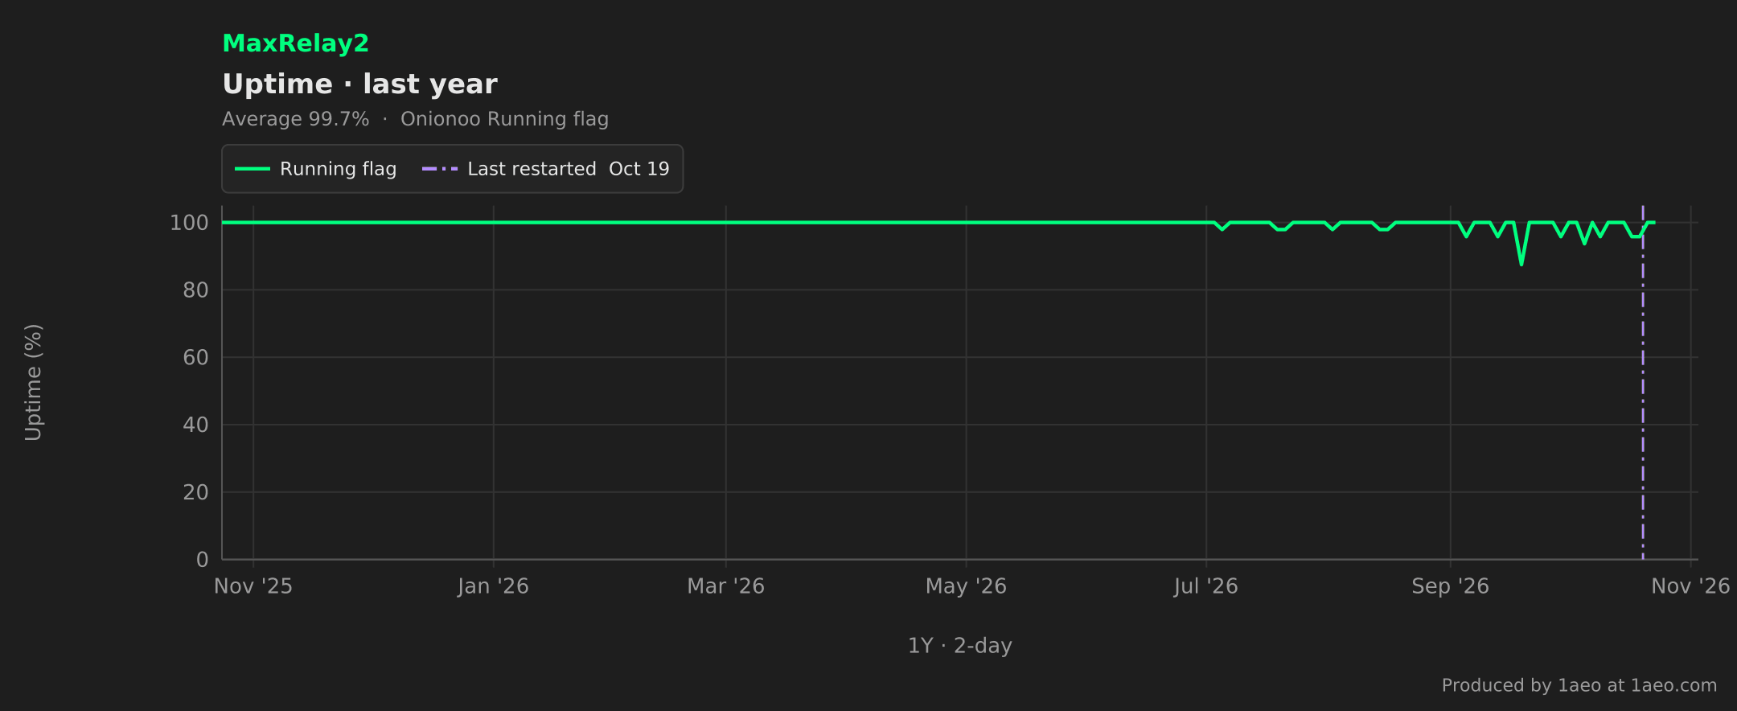
Task: Click the 40 y-axis tick label
Action: (195, 425)
